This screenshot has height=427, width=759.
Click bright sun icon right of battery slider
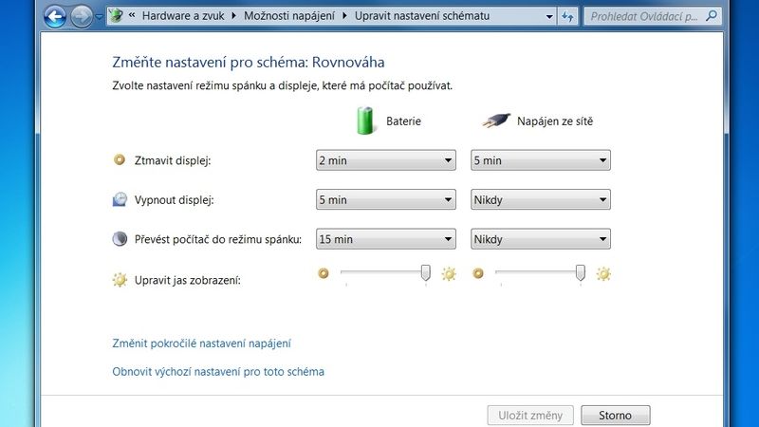point(449,274)
